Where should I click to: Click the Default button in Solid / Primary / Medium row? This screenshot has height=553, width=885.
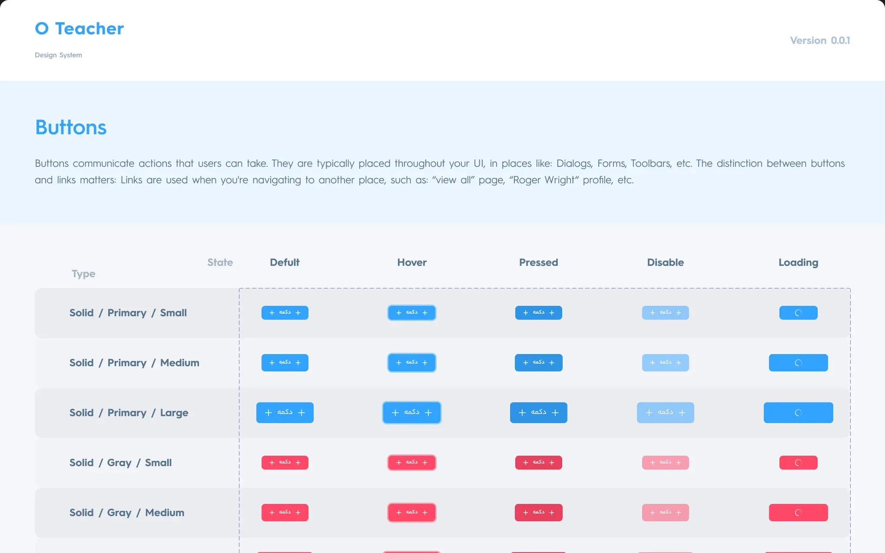coord(285,363)
